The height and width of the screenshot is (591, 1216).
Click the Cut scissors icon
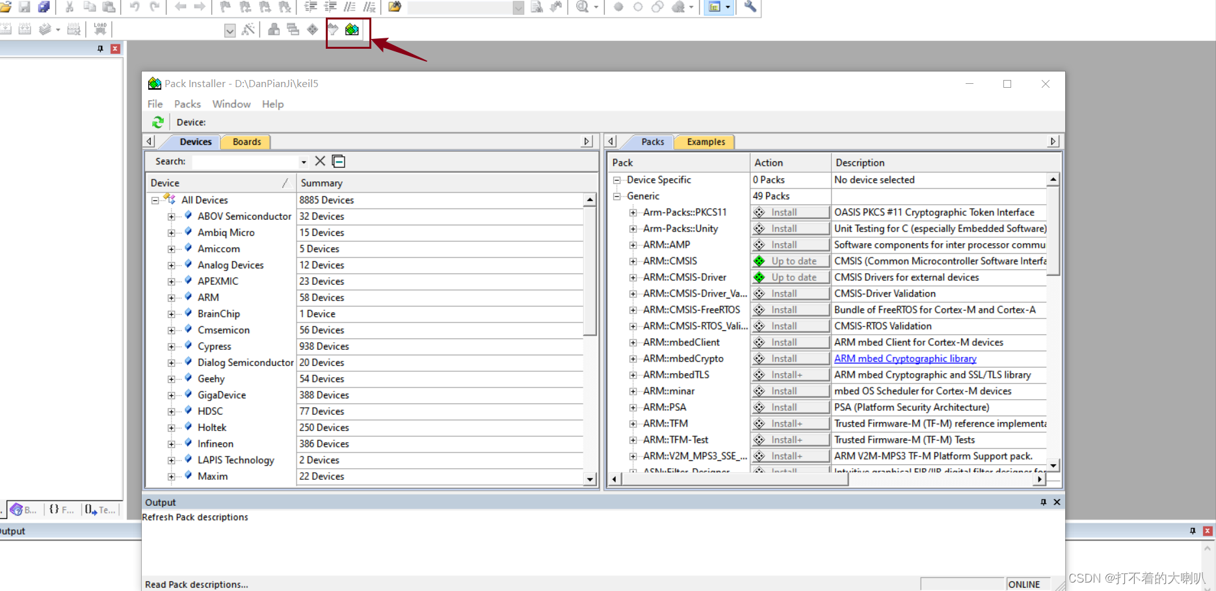pos(70,7)
